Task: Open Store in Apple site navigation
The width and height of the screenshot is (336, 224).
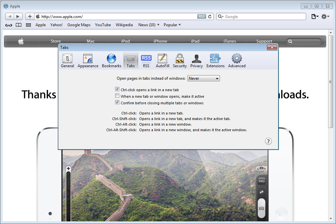Action: pyautogui.click(x=56, y=41)
